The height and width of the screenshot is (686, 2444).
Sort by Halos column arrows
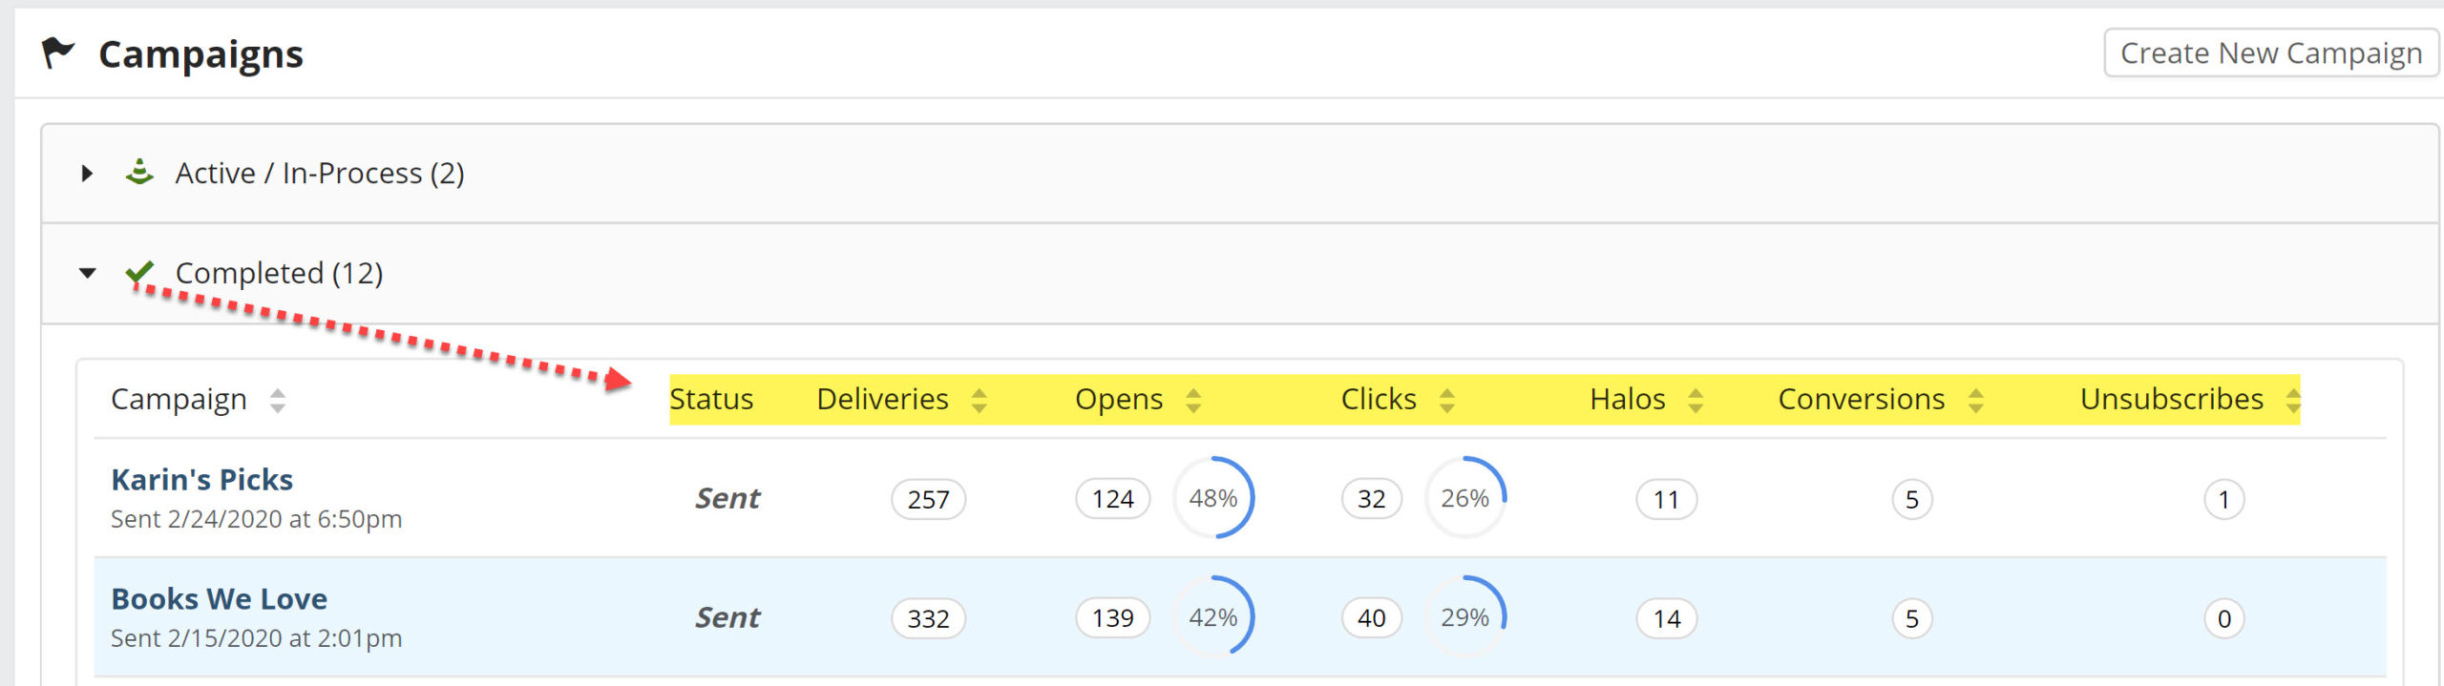point(1695,400)
